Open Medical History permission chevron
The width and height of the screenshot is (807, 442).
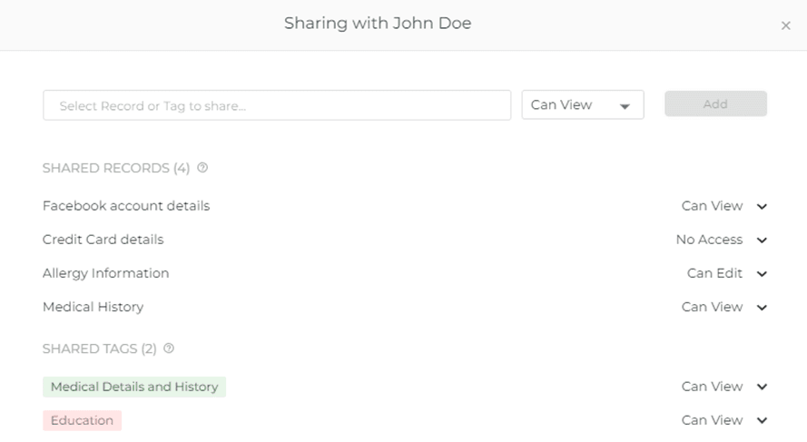click(763, 308)
